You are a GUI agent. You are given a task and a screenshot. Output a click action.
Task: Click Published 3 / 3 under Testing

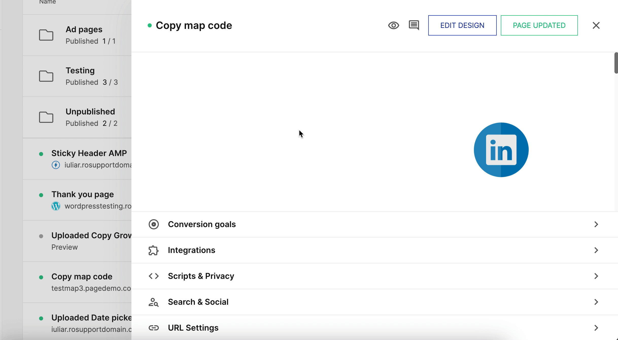pyautogui.click(x=92, y=82)
